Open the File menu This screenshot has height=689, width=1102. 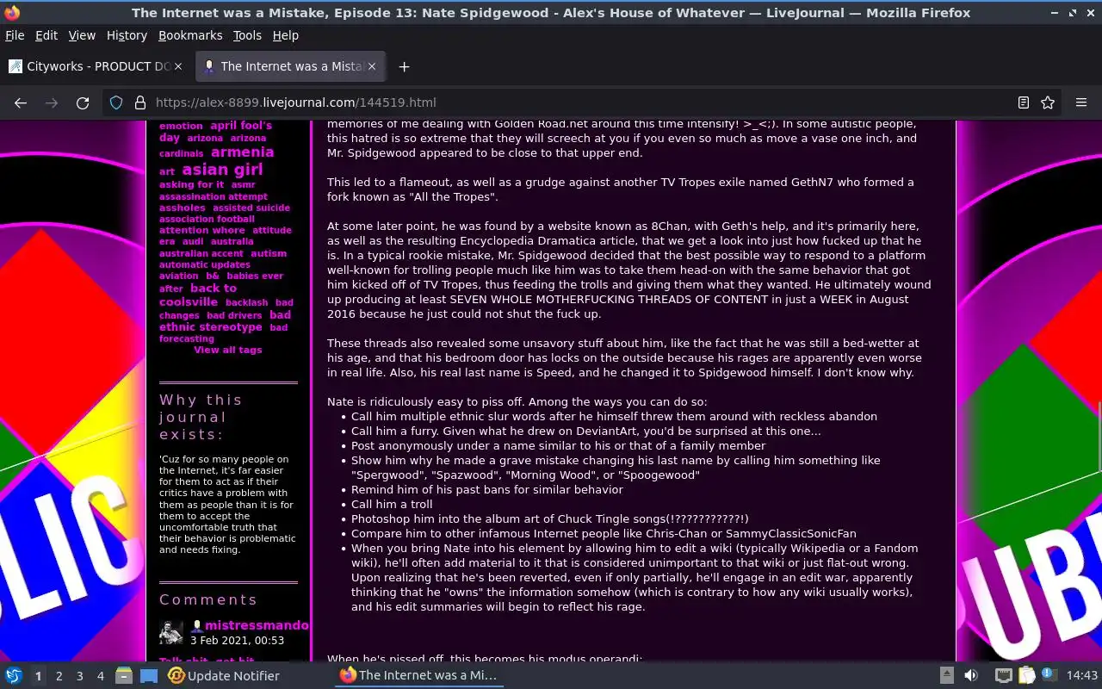click(15, 35)
